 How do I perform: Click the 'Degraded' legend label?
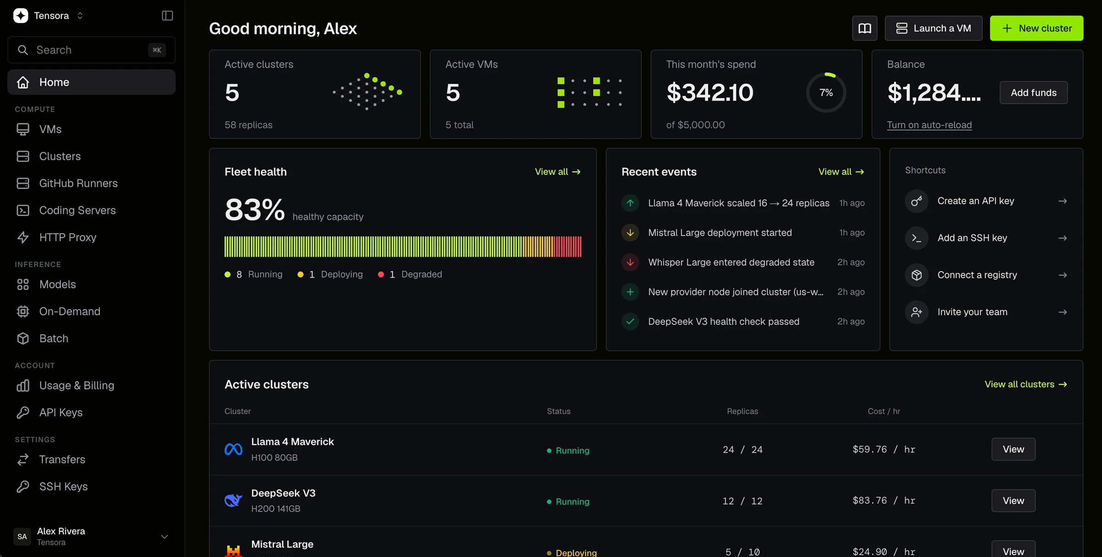[422, 274]
